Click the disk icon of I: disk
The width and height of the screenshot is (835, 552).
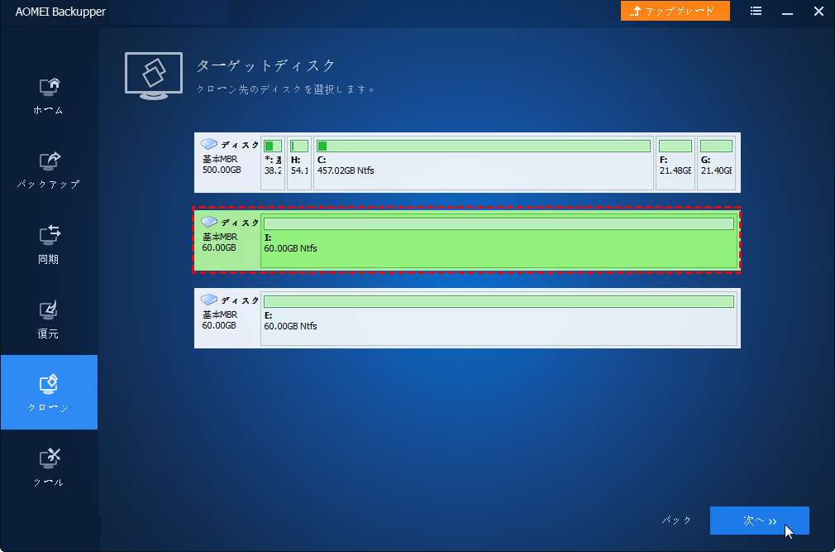click(209, 222)
